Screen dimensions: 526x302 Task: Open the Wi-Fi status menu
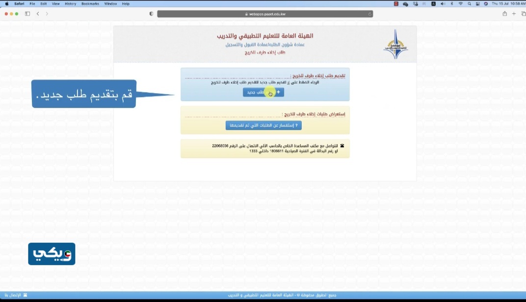460,3
